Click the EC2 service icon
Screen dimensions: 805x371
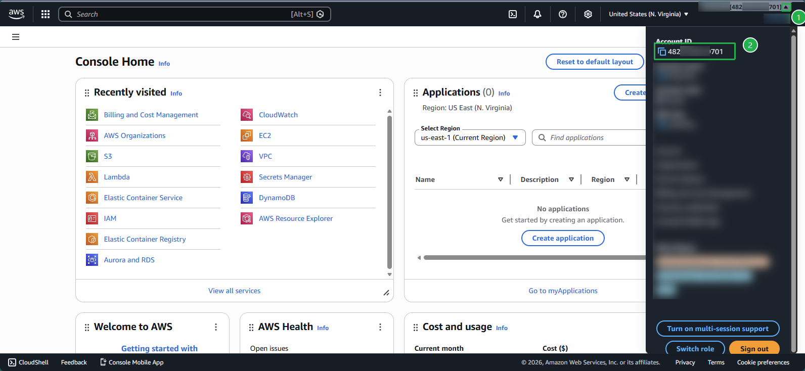[247, 135]
